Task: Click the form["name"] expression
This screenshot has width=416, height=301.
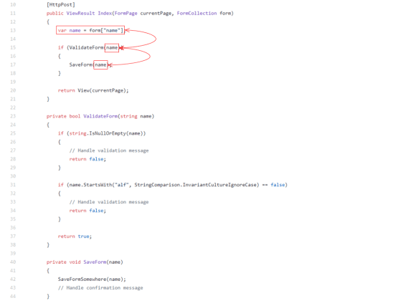Action: pos(106,31)
